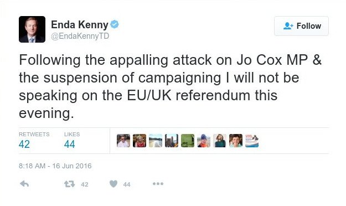Image resolution: width=346 pixels, height=206 pixels.
Task: Open first liker avatar, man in white shirt
Action: (123, 141)
